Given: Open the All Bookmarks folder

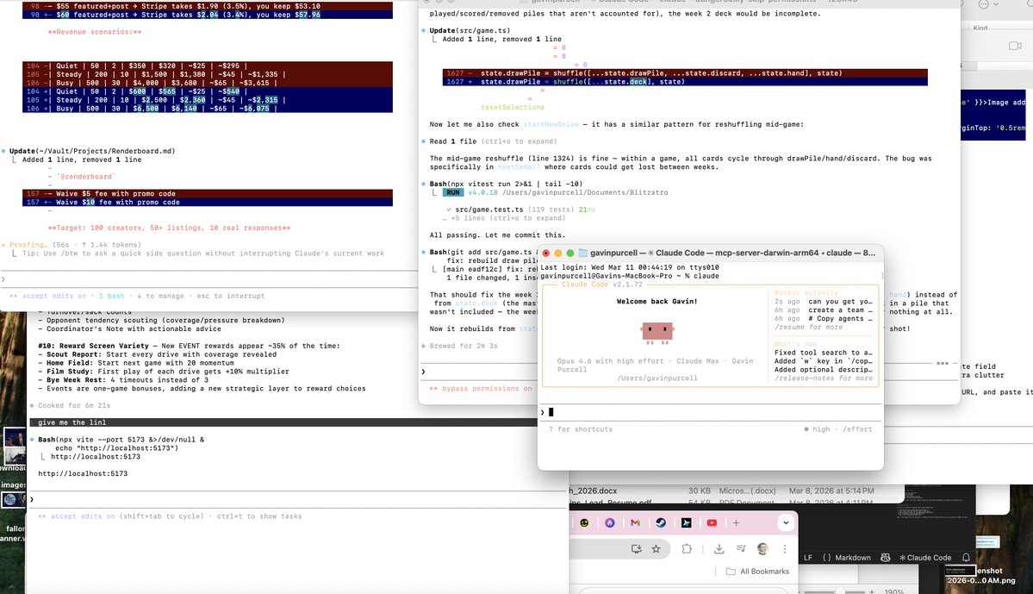Looking at the screenshot, I should click(757, 572).
